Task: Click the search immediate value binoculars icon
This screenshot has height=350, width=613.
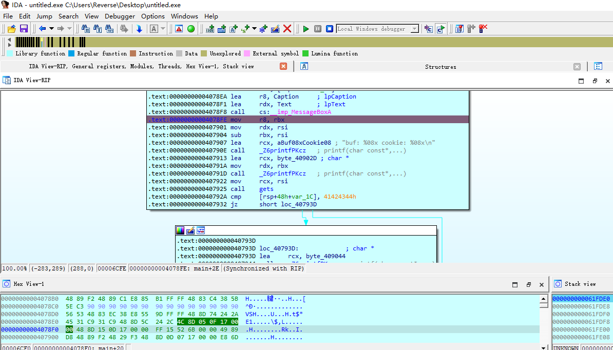Action: 85,29
